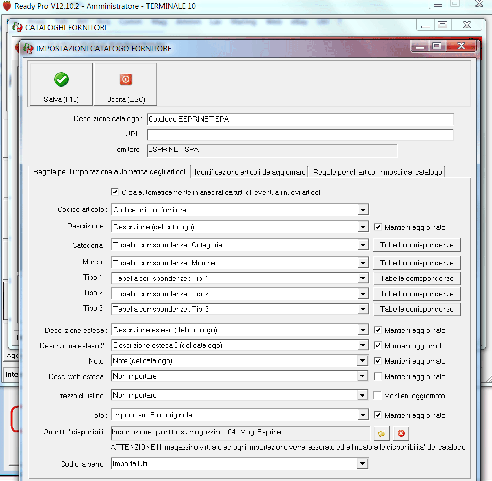Click the Fornitore field showing ESPRINET SPA

pyautogui.click(x=272, y=150)
